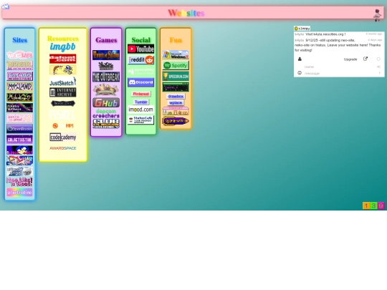This screenshot has width=387, height=290.
Task: Click The Outbreak game banner
Action: point(106,77)
